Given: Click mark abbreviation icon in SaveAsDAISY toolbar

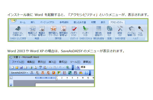Looking at the screenshot, I should [x=32, y=73].
